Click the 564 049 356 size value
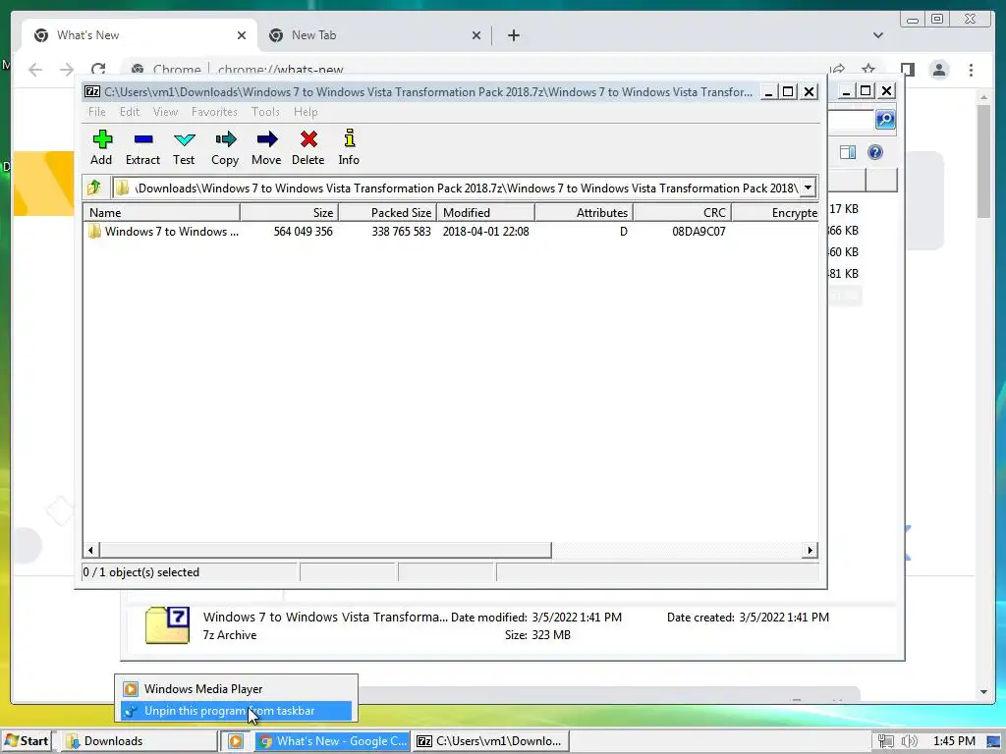1006x754 pixels. coord(303,232)
